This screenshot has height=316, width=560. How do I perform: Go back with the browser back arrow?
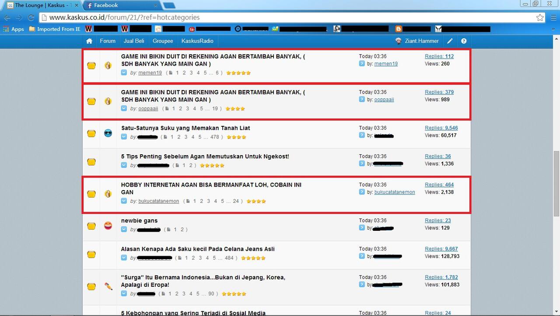click(x=7, y=17)
